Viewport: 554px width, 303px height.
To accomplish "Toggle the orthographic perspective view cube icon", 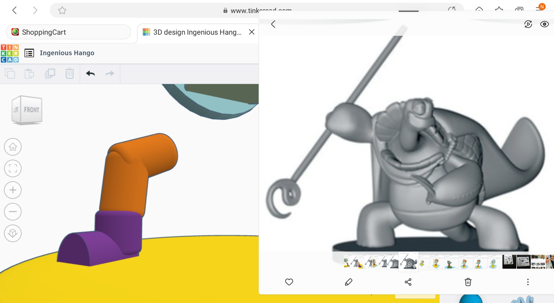I will [x=13, y=233].
